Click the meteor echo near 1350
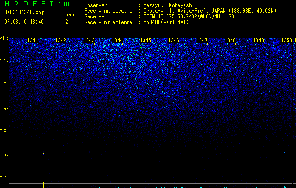 click(x=284, y=153)
